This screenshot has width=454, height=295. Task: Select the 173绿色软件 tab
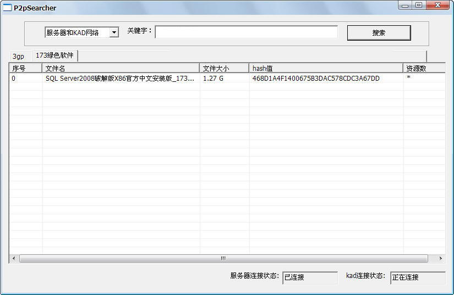54,55
